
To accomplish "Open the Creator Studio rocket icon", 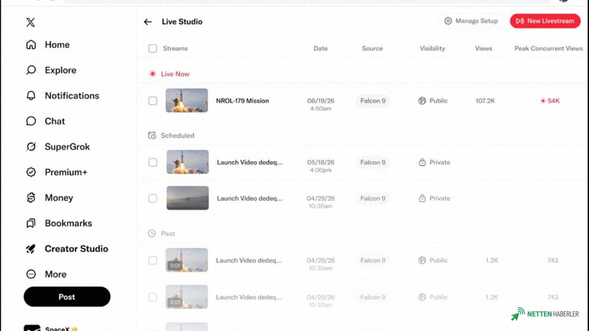I will pos(31,249).
